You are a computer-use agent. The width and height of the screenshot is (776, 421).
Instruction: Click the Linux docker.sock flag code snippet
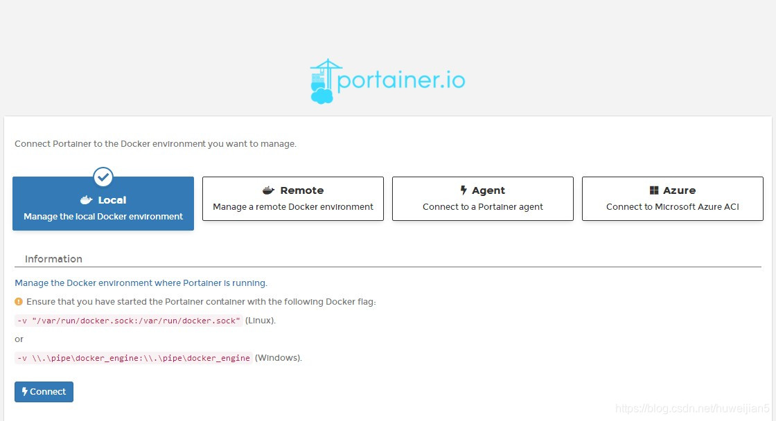[129, 321]
